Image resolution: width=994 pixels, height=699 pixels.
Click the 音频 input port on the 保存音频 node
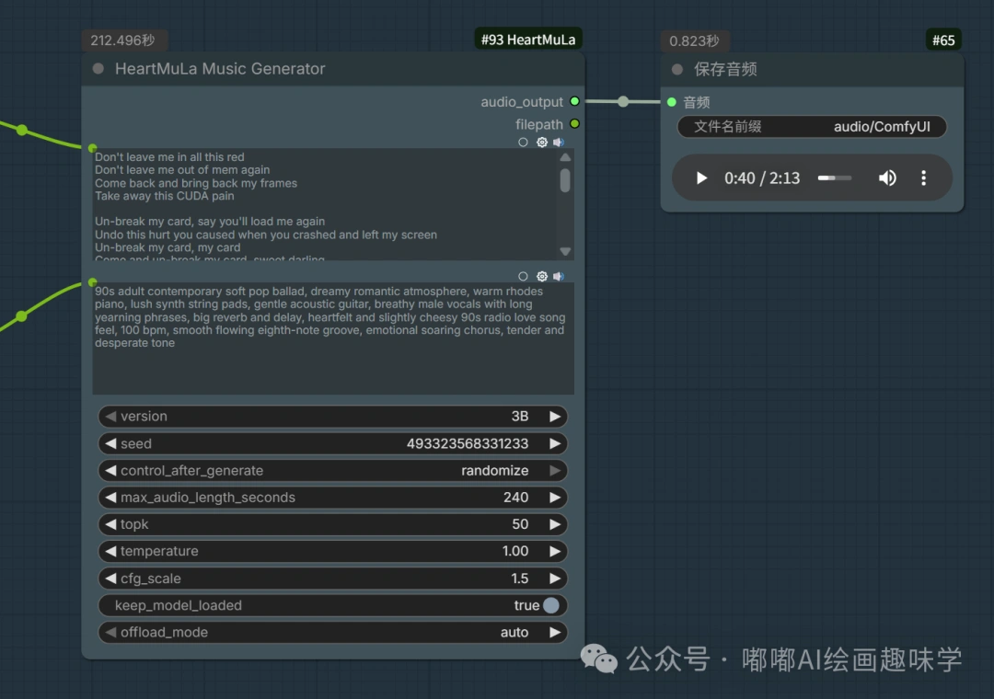[x=670, y=102]
